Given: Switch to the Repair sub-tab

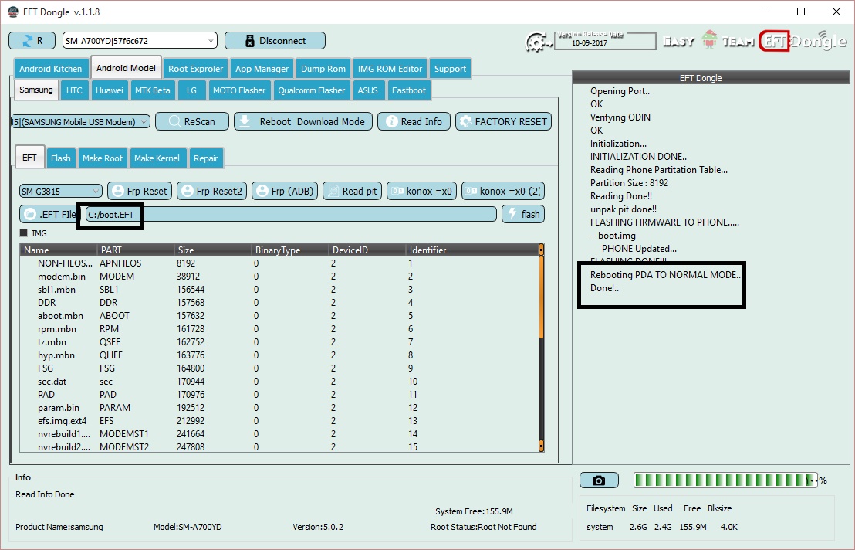Looking at the screenshot, I should pos(205,158).
